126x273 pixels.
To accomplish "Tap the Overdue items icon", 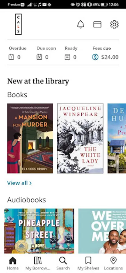I will (x=11, y=57).
